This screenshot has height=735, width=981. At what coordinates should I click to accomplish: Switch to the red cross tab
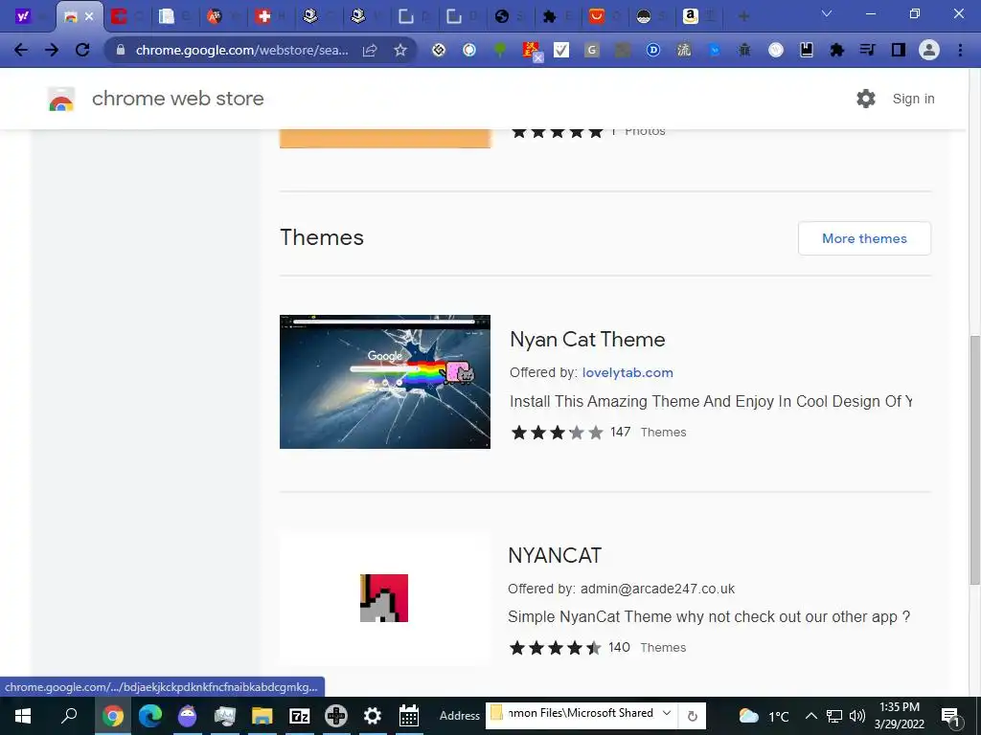(263, 16)
